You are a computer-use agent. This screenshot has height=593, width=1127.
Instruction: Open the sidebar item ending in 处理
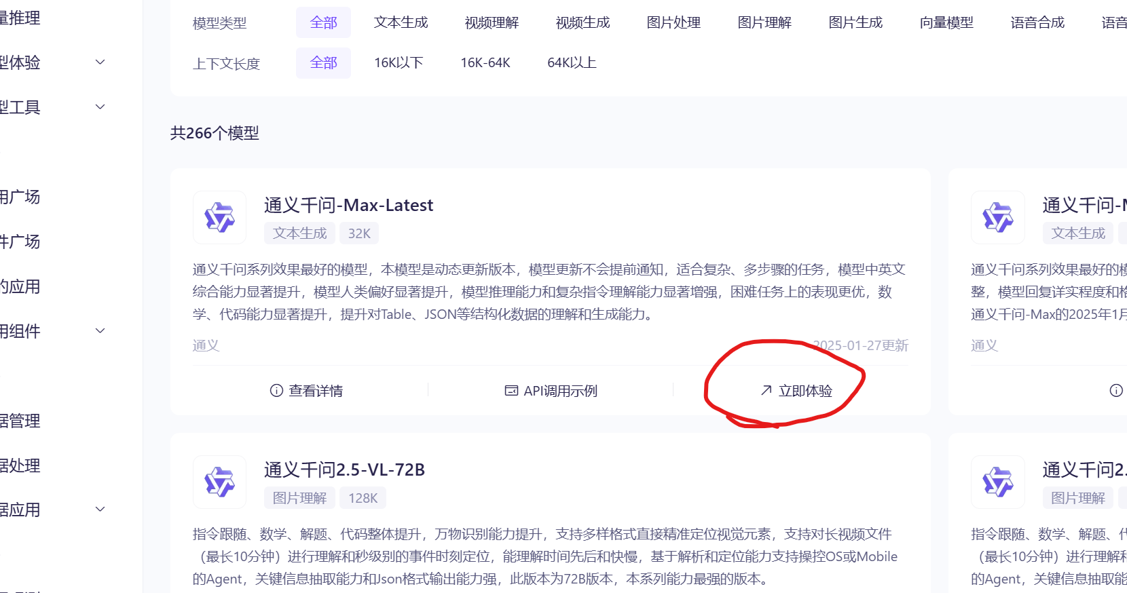tap(20, 465)
